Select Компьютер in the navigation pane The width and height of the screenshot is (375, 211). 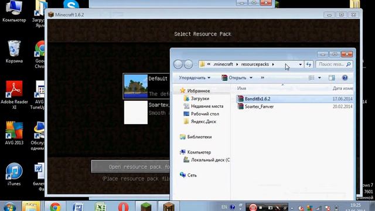point(199,152)
